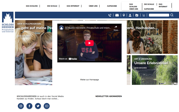
Task: Click inside the search input field
Action: pos(159,15)
